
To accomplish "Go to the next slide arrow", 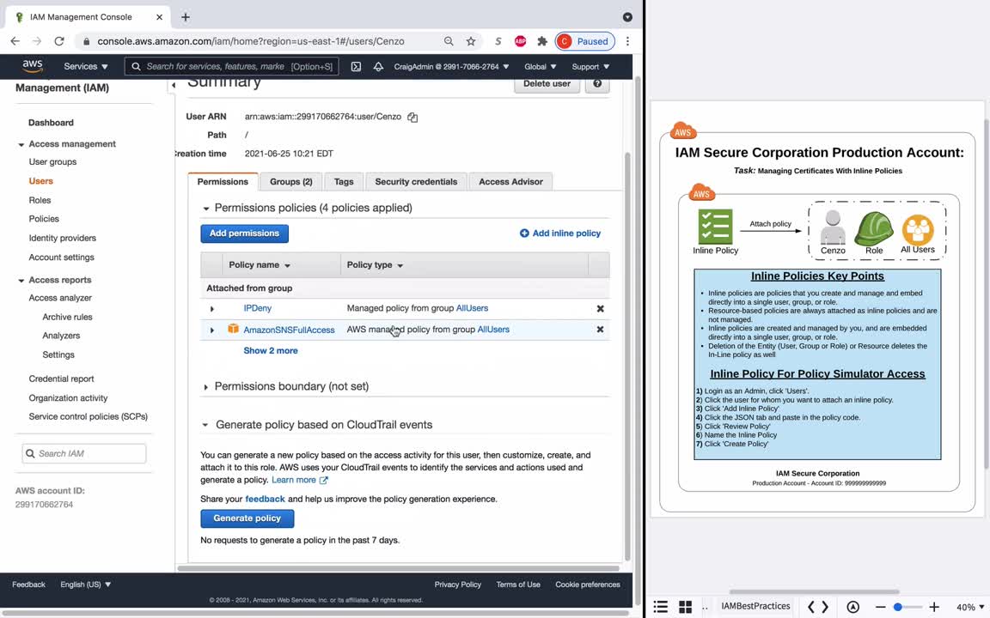I will tap(825, 607).
